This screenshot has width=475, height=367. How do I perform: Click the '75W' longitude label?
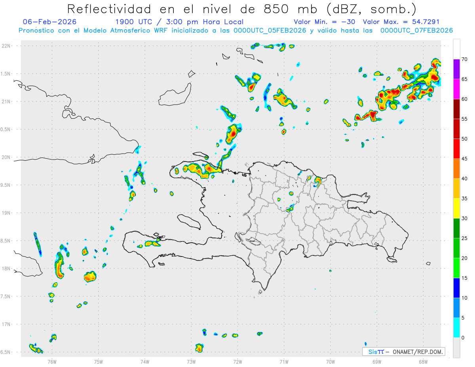99,361
